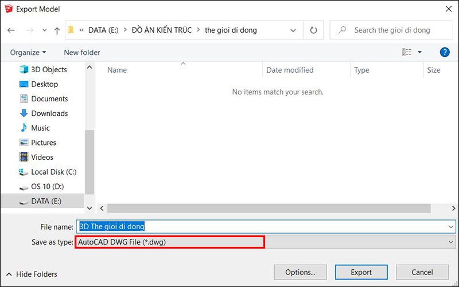Viewport: 459px width, 287px height.
Task: Cancel the Export Model dialog
Action: 422,272
